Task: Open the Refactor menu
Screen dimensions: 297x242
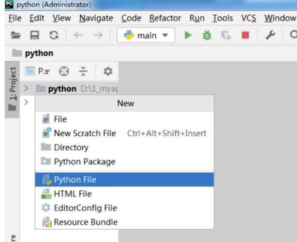Action: click(165, 18)
